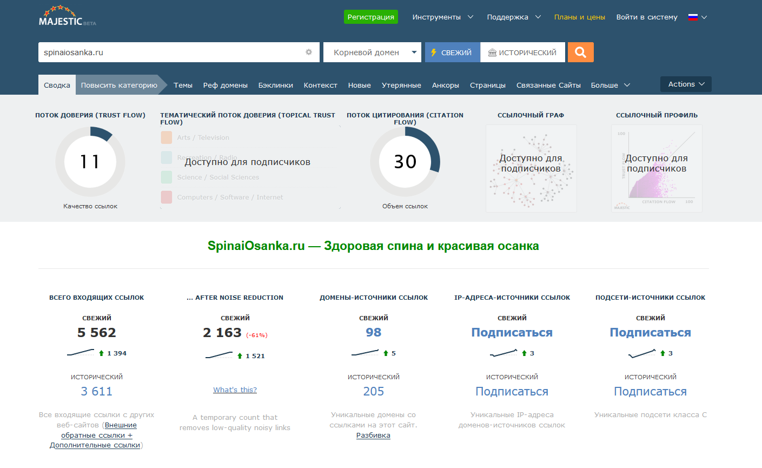Click the sparkline under referring domains 98

click(x=365, y=353)
